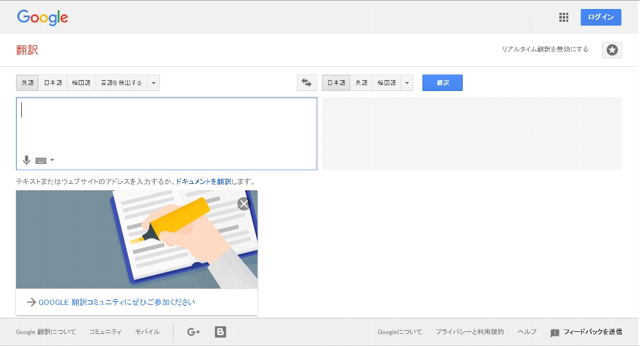Click the blue 翻訳 translate button
This screenshot has width=640, height=346.
pos(442,83)
